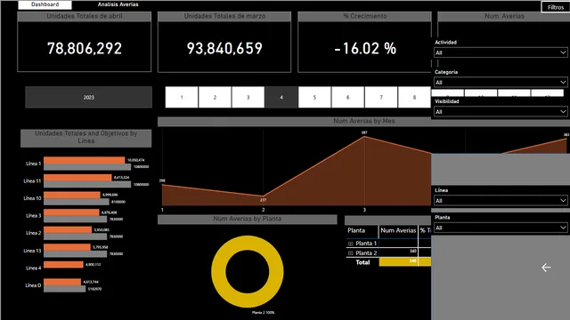
Task: Click the Linea 2 axis label
Action: 34,233
